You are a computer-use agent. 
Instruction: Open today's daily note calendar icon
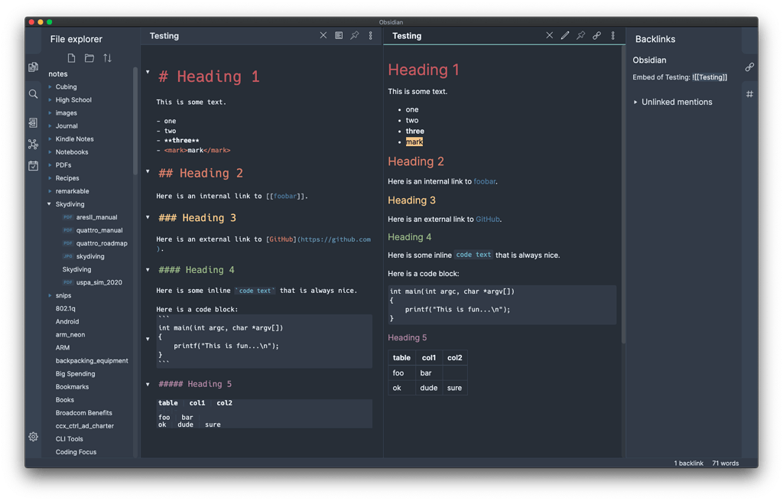[33, 165]
